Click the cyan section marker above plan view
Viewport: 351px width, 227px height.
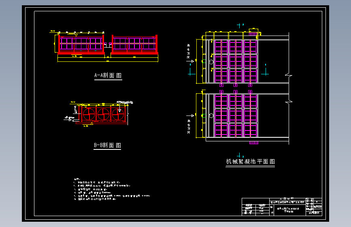click(x=240, y=25)
